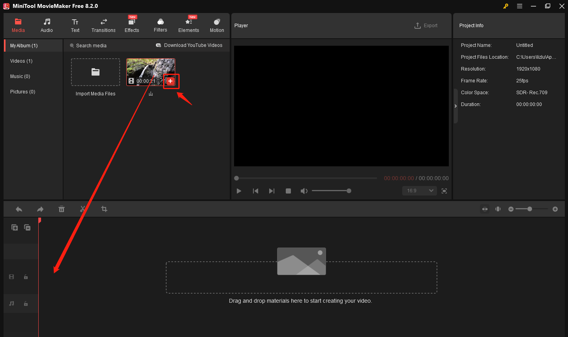Image resolution: width=568 pixels, height=337 pixels.
Task: Play the video preview
Action: pyautogui.click(x=239, y=191)
